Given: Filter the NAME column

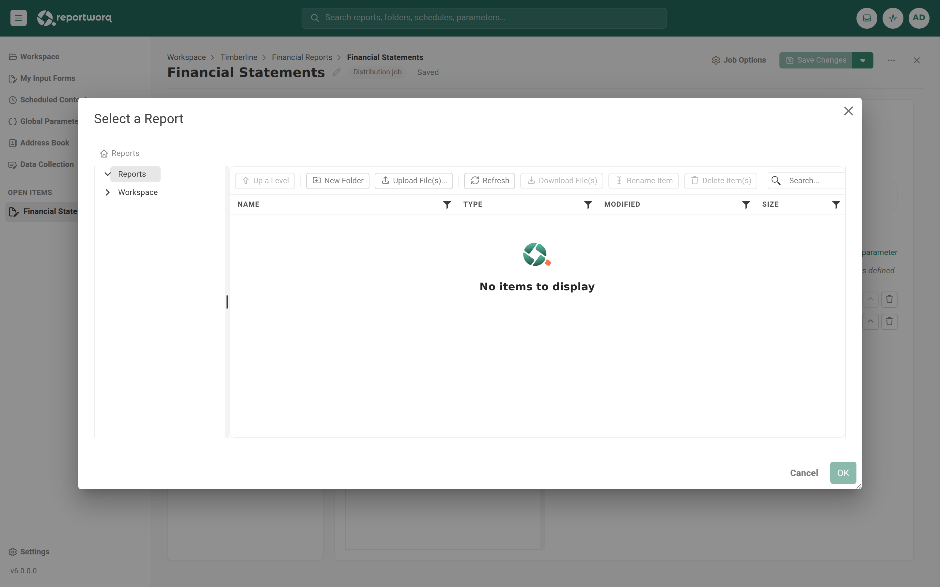Looking at the screenshot, I should click(x=447, y=204).
